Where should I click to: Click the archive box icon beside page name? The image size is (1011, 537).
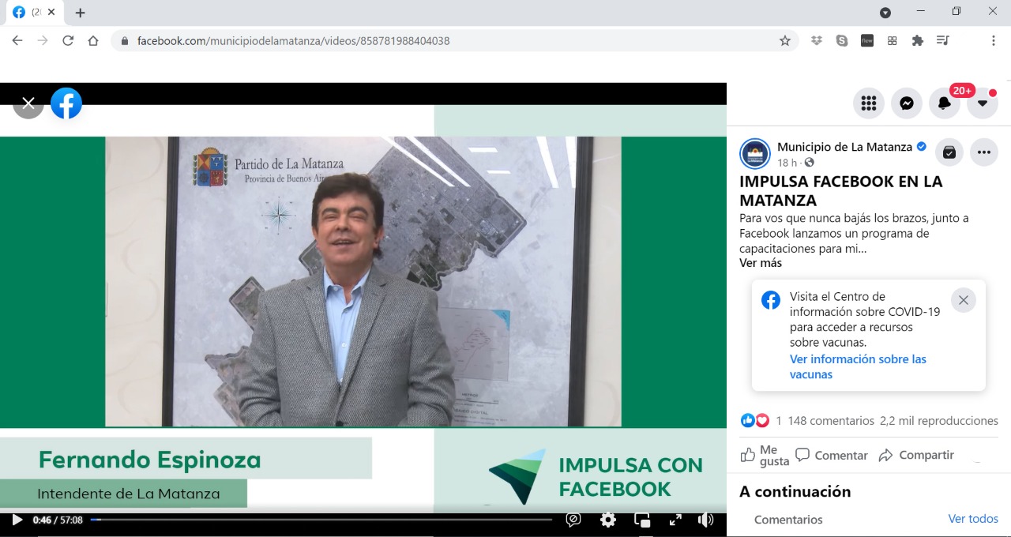(949, 152)
